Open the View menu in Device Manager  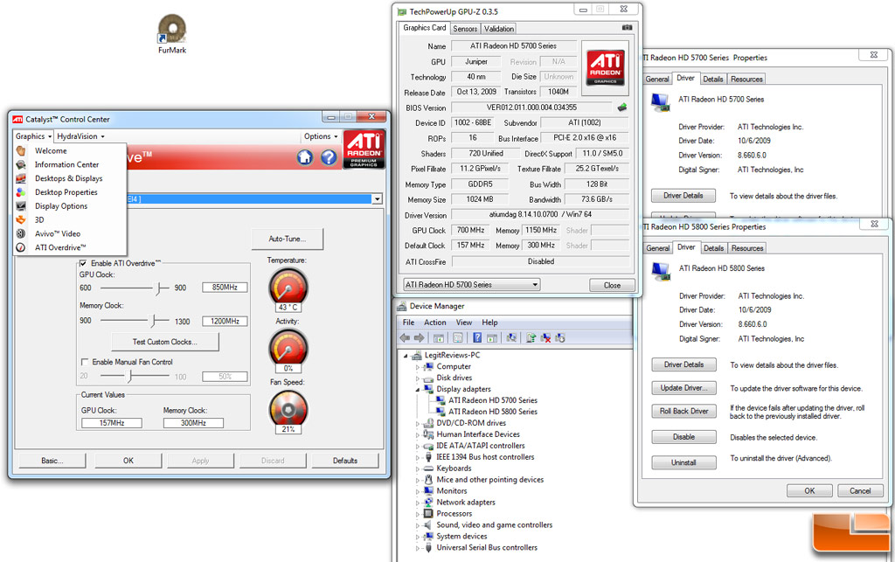[x=464, y=323]
